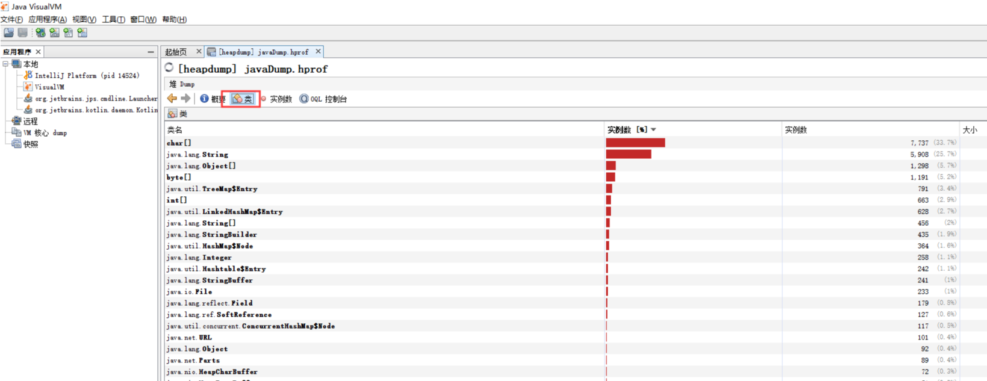Switch to the 起始页 tab

(176, 52)
